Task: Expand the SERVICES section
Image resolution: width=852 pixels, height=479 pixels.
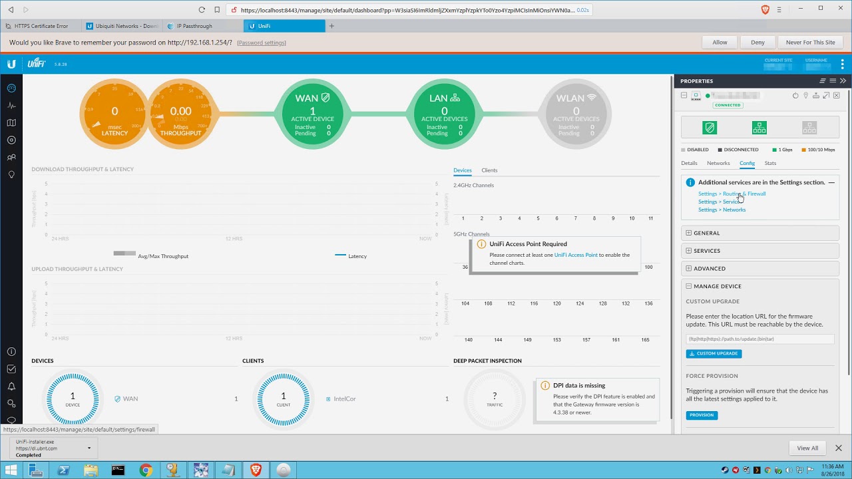Action: (x=760, y=251)
